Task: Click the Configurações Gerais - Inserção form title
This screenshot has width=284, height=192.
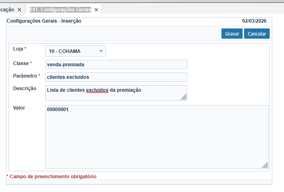Action: 44,21
